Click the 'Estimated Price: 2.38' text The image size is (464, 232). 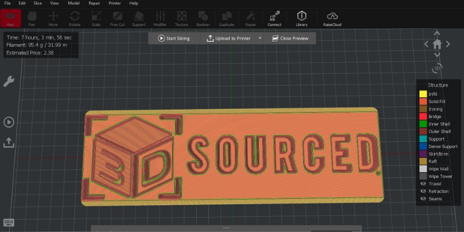pos(30,53)
